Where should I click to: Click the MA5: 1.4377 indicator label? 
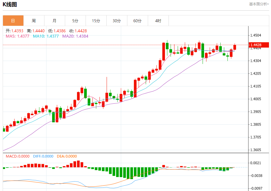coord(17,36)
